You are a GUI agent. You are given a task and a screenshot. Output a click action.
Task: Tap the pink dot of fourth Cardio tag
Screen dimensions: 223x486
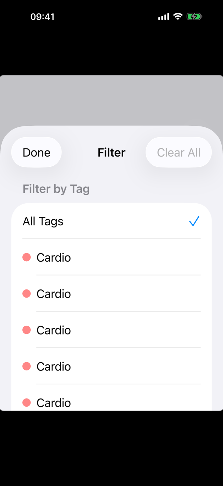click(x=27, y=366)
